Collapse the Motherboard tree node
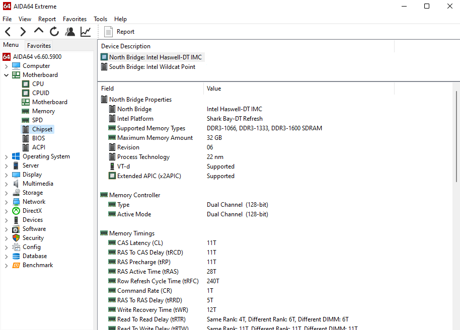 click(x=6, y=75)
